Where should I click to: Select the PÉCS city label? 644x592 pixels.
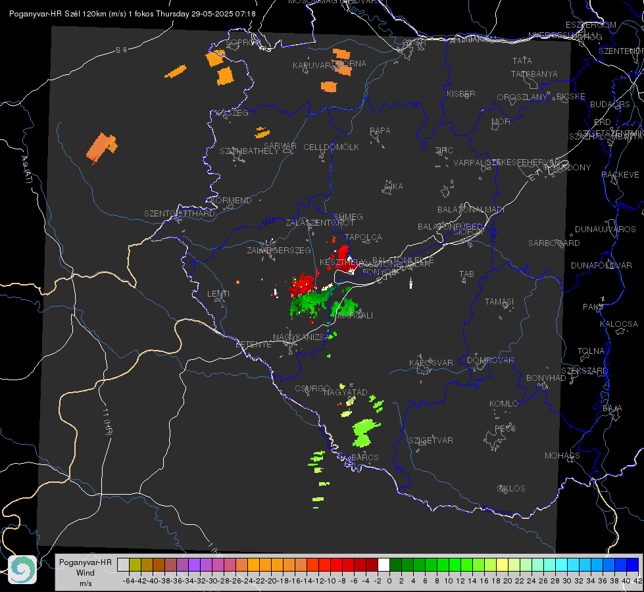505,428
